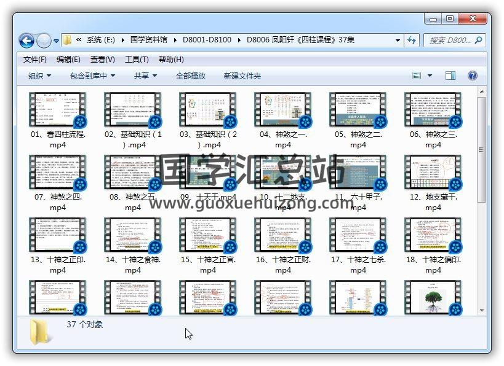Select D8001-D8100 in the address path
The width and height of the screenshot is (504, 366).
[207, 40]
